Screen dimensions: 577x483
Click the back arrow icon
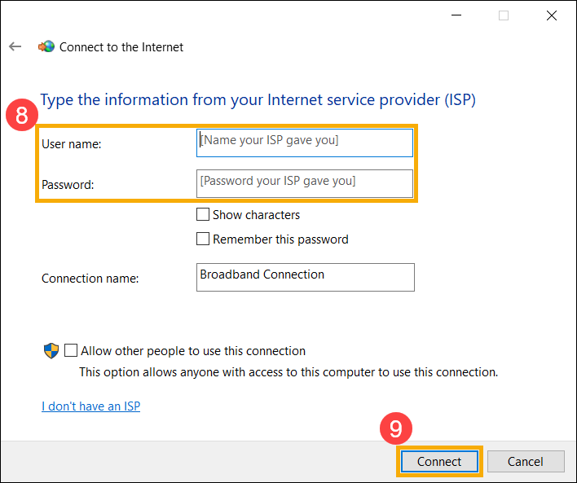(15, 47)
